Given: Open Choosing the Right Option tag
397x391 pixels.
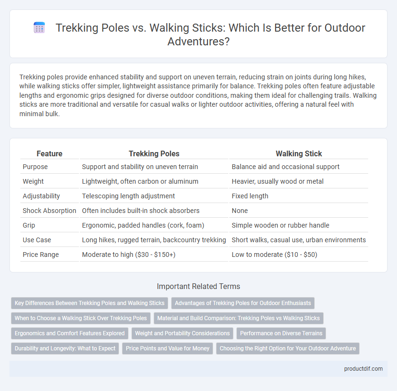Looking at the screenshot, I should pos(288,348).
